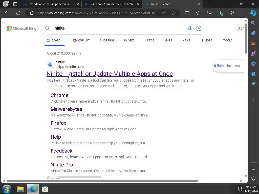Click the Sign in button
This screenshot has height=194, width=259.
click(239, 28)
